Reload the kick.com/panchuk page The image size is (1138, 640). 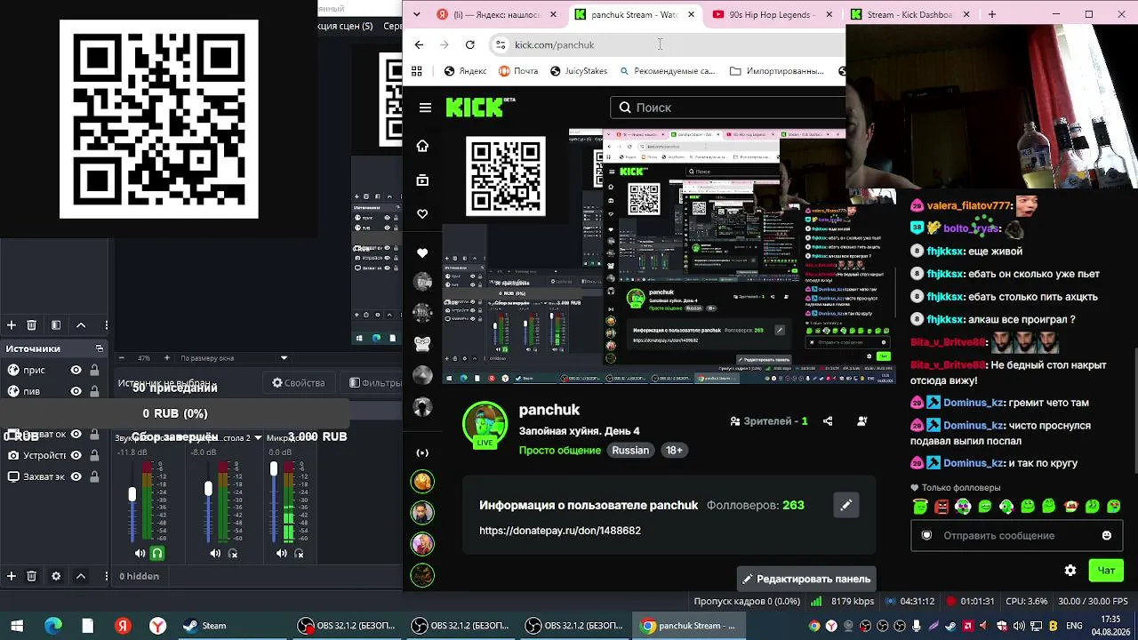pyautogui.click(x=469, y=44)
